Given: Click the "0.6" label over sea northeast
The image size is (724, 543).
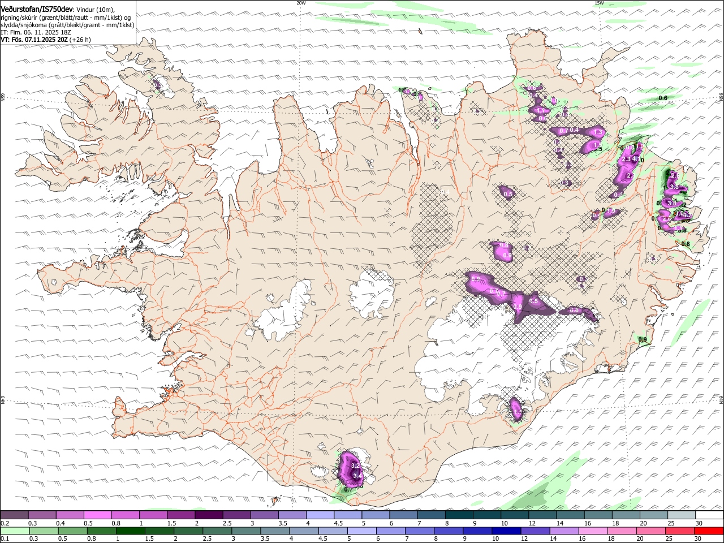Looking at the screenshot, I should 663,98.
